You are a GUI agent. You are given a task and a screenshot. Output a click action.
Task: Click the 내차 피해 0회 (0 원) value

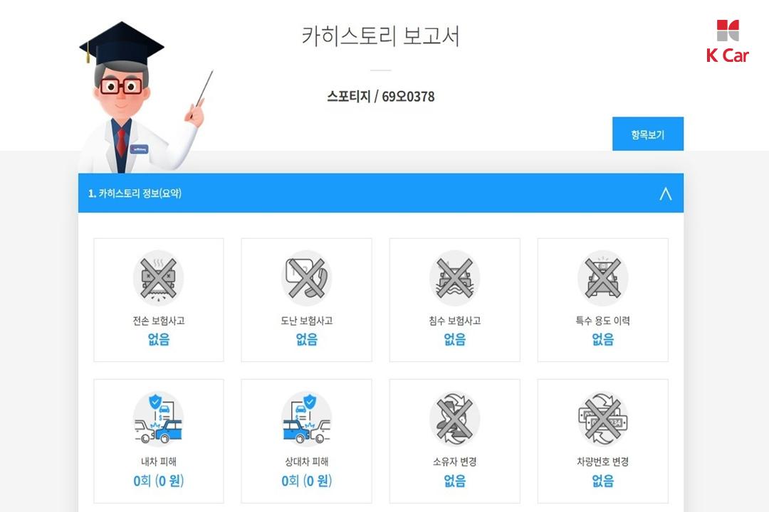(158, 481)
